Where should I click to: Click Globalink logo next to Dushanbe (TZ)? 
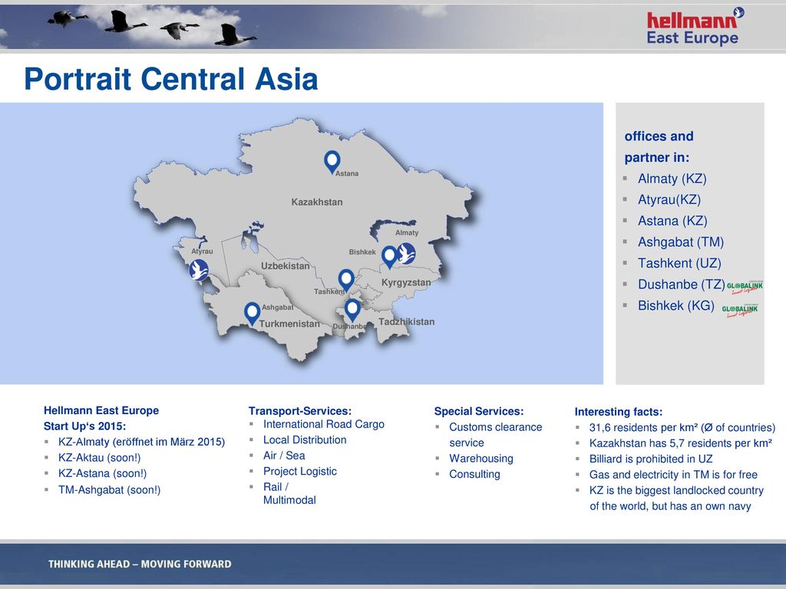[x=745, y=287]
